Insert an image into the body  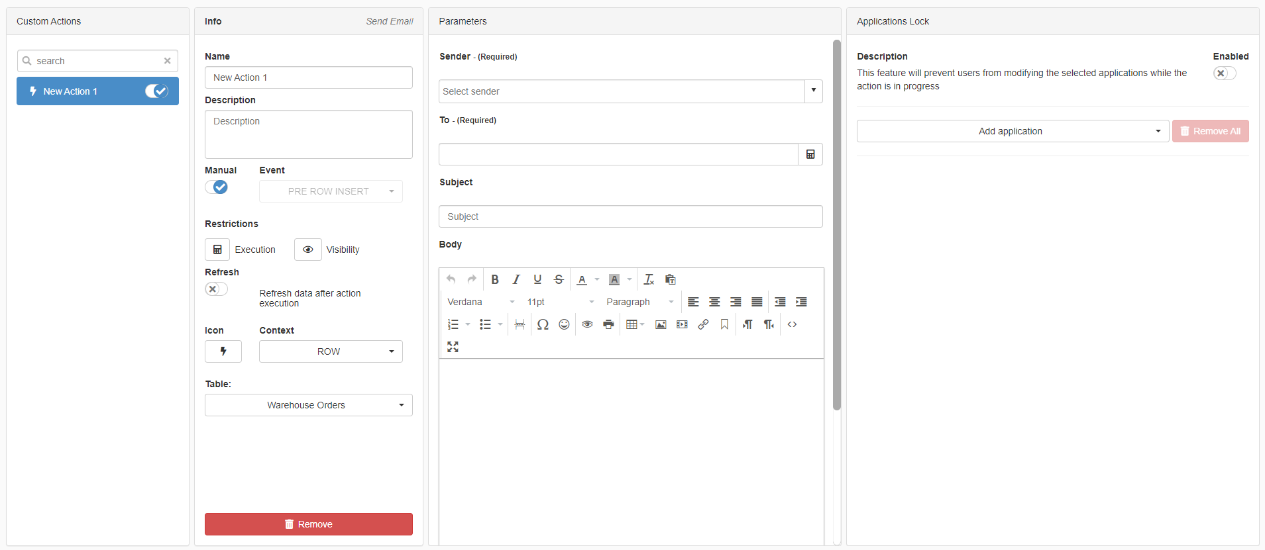(x=661, y=324)
